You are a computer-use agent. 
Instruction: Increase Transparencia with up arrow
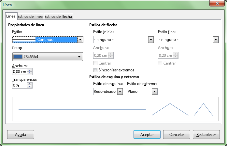click(30, 84)
